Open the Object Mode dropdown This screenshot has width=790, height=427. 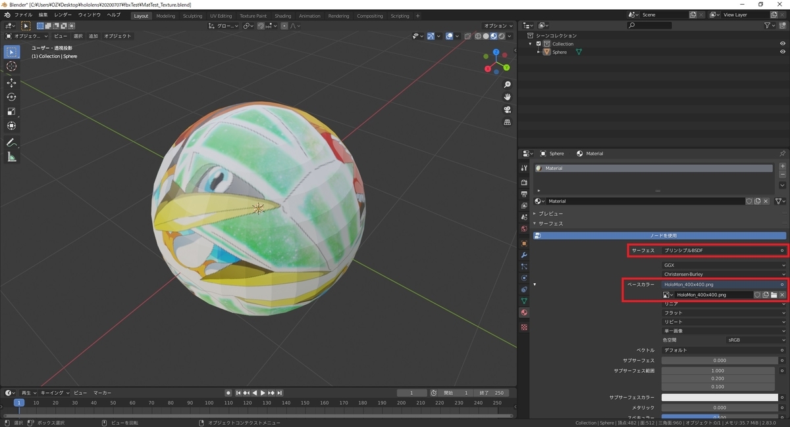27,36
